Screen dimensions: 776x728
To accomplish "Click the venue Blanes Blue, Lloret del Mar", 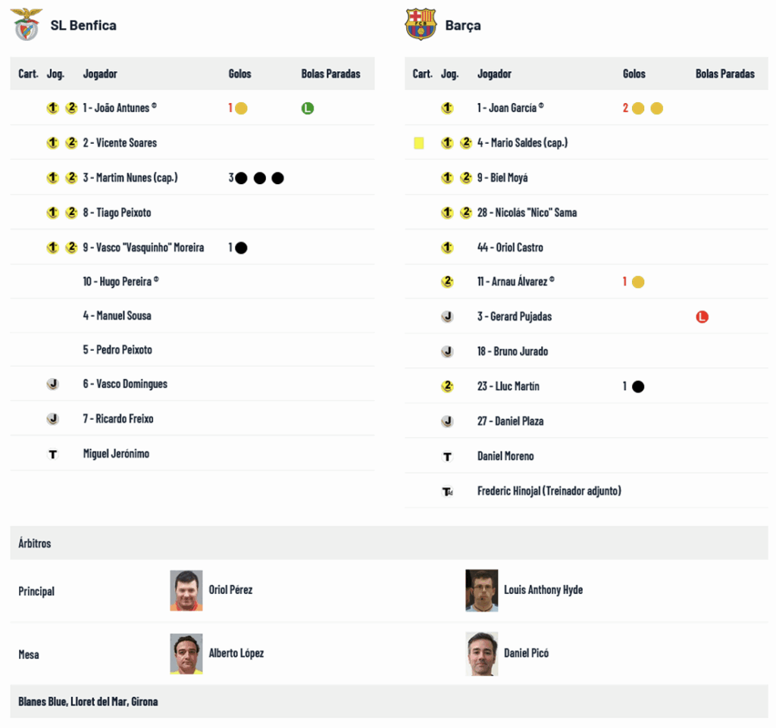I will pyautogui.click(x=88, y=702).
